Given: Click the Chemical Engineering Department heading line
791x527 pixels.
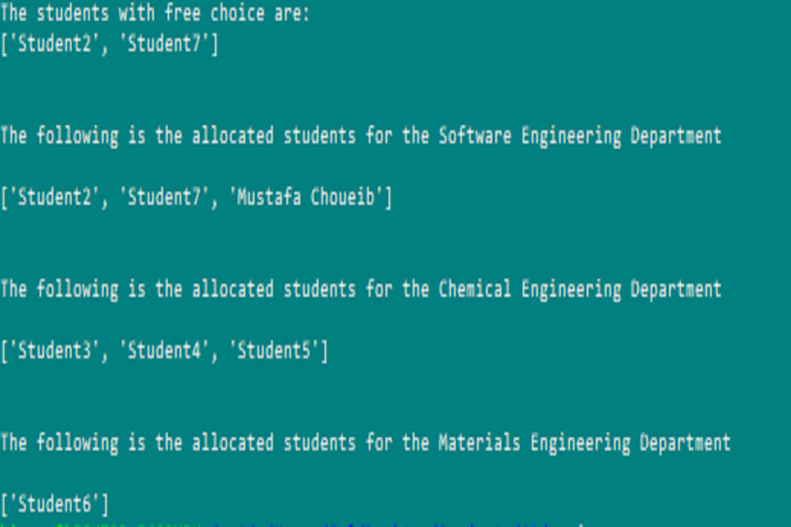Looking at the screenshot, I should pos(361,289).
